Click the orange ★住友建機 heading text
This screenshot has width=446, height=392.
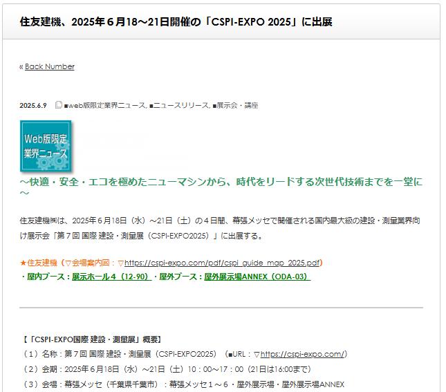point(39,263)
